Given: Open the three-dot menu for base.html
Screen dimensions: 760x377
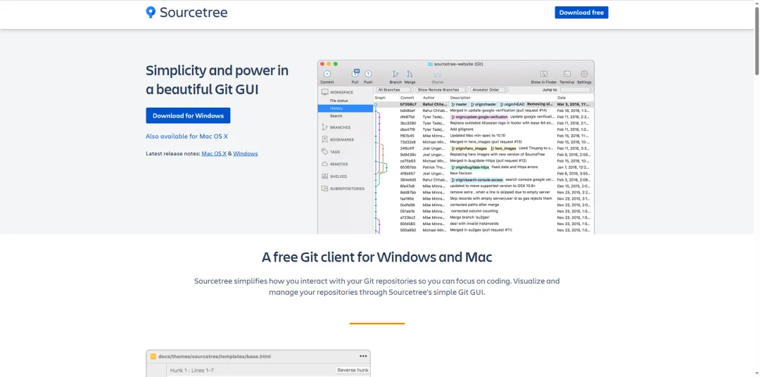Looking at the screenshot, I should 363,356.
